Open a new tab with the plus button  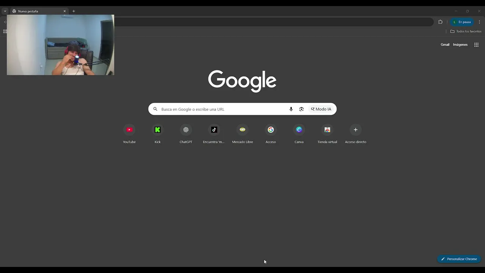pos(74,11)
